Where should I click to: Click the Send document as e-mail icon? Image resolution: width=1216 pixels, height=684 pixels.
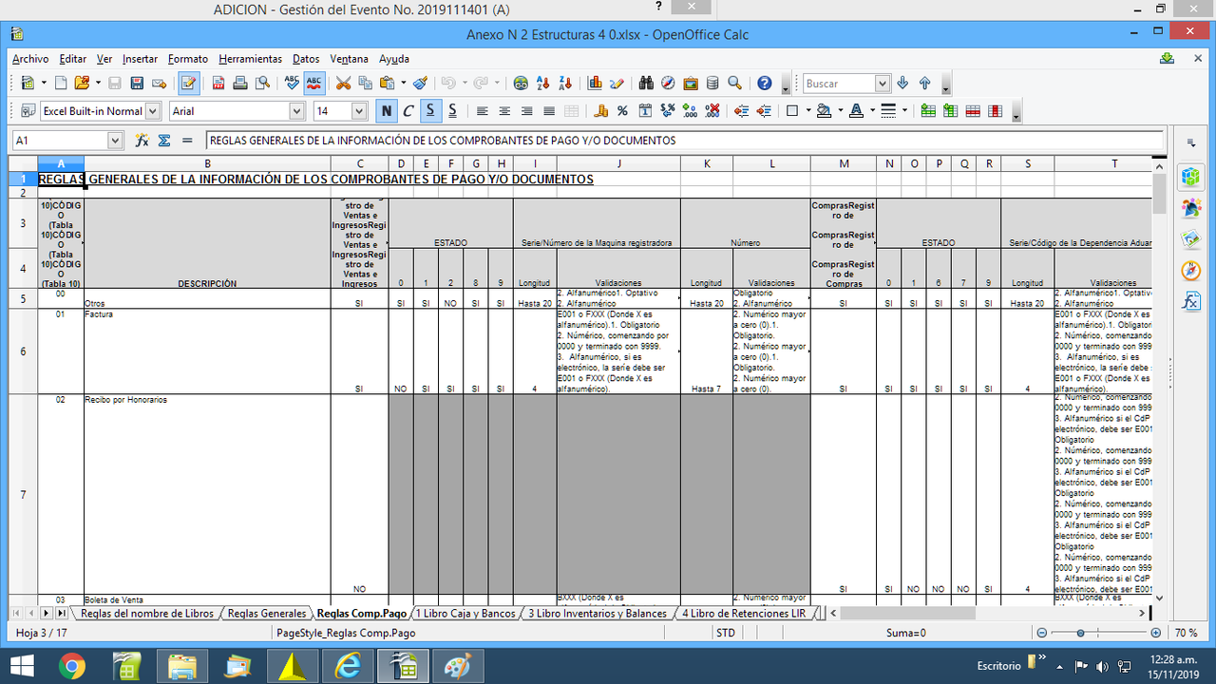point(158,84)
